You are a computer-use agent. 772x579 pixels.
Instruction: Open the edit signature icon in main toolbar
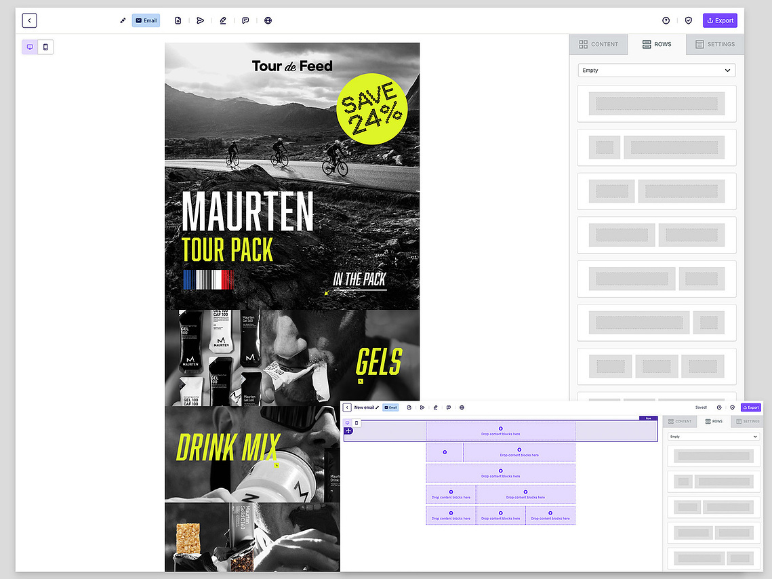tap(223, 20)
